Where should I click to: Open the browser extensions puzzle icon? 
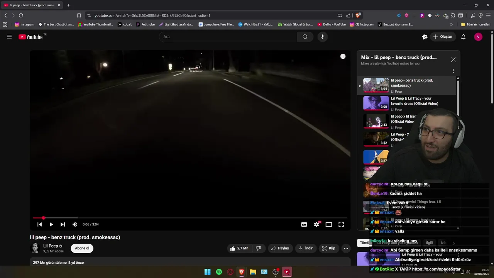coord(453,15)
